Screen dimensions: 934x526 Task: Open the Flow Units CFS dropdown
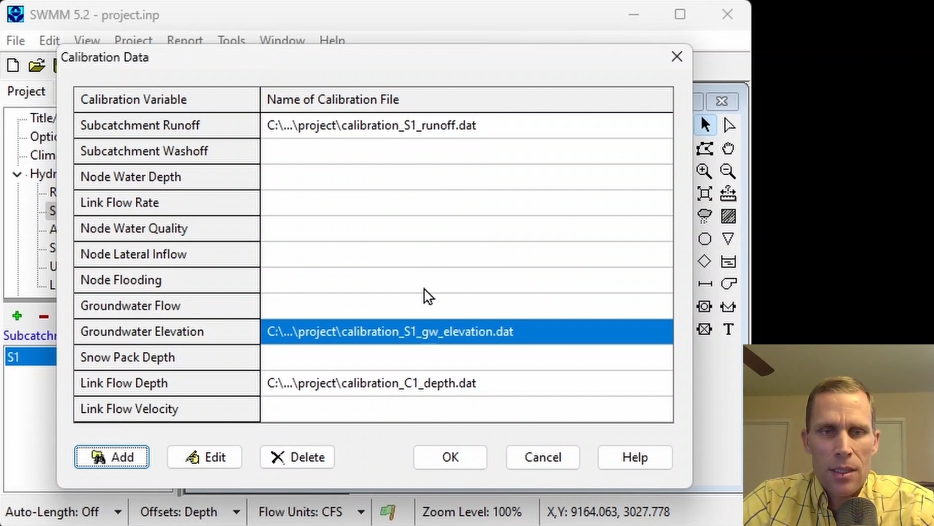pyautogui.click(x=361, y=512)
